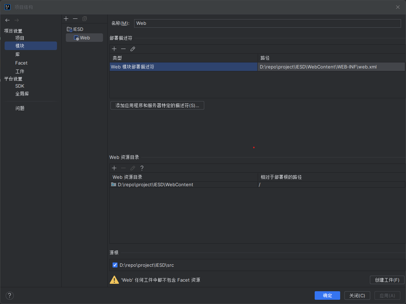
Task: Click the folder icon of the WebContent row
Action: [113, 184]
